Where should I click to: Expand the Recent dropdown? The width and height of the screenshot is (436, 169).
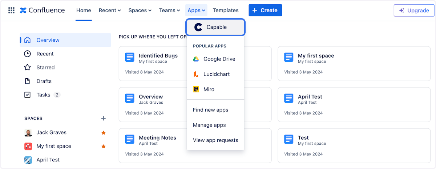(x=109, y=11)
